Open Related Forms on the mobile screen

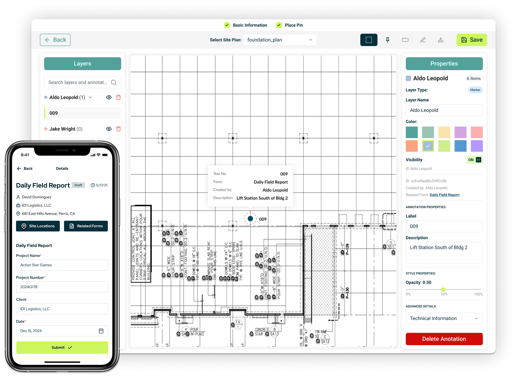(x=86, y=226)
